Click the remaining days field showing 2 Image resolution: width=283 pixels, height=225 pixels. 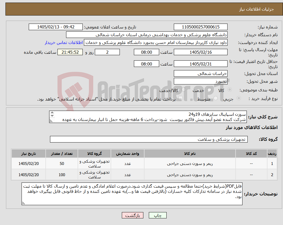pyautogui.click(x=107, y=52)
